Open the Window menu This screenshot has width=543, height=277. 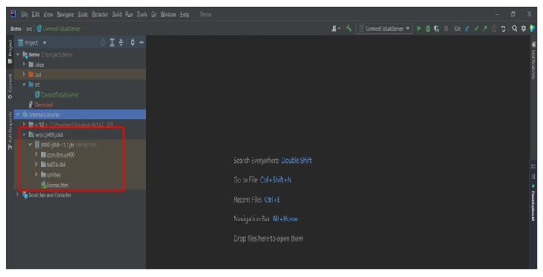(x=168, y=14)
